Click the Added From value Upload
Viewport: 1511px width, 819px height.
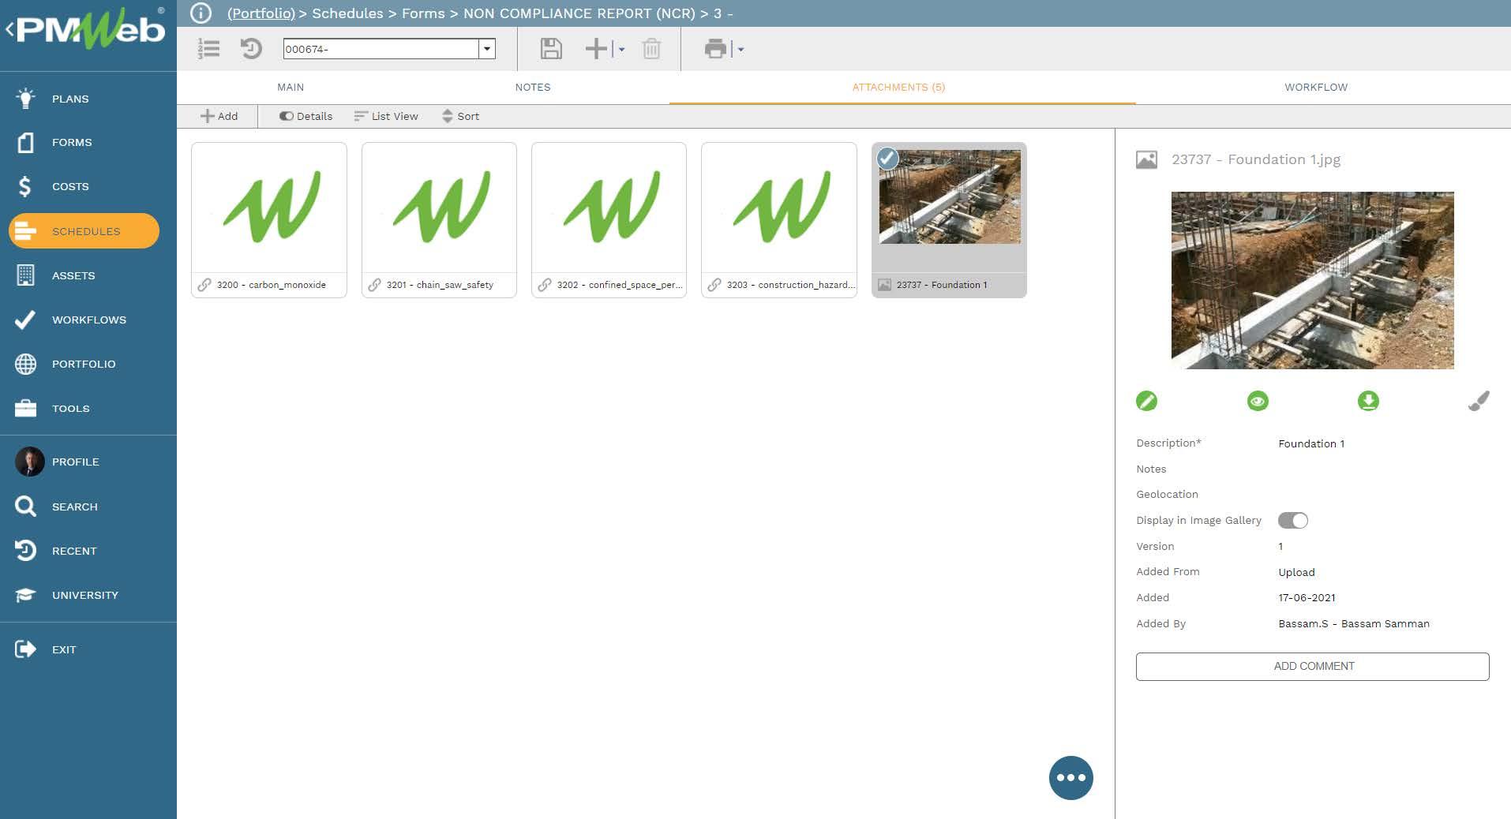tap(1296, 572)
